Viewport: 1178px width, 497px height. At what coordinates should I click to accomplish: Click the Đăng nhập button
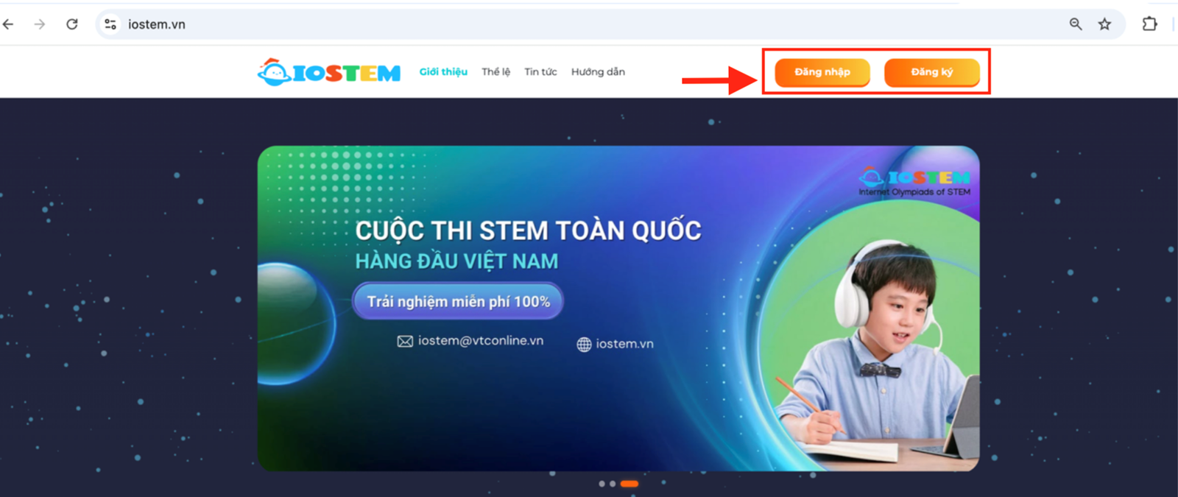coord(822,72)
